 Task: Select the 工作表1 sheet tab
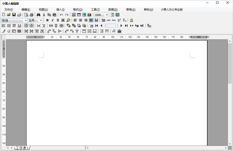(22, 148)
